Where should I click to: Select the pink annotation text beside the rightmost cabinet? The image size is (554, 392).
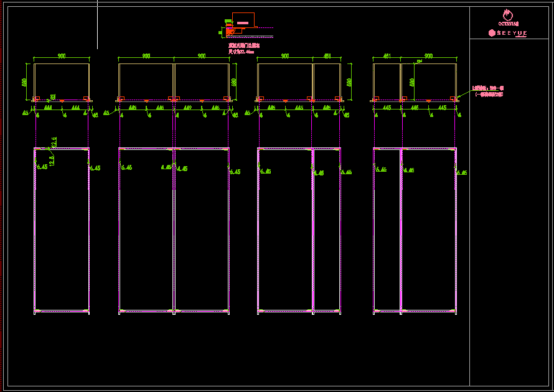(488, 91)
